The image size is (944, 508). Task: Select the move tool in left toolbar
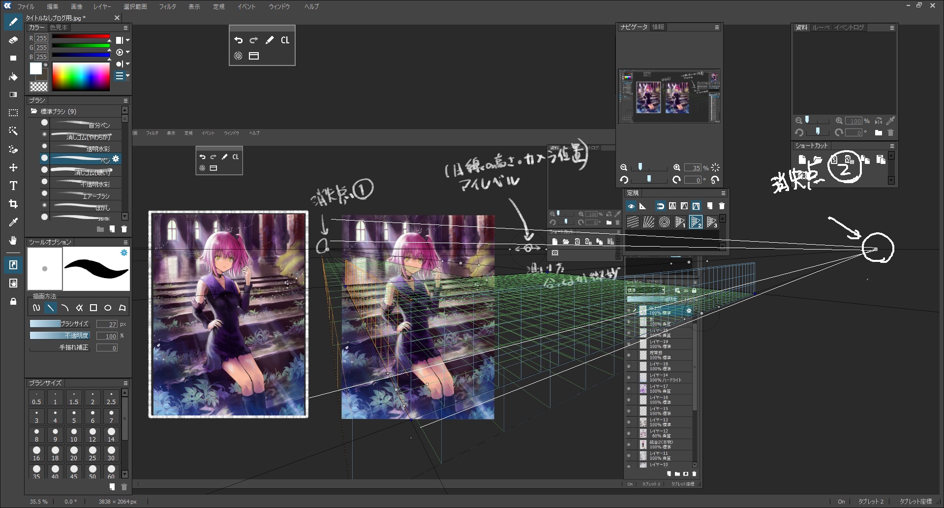(x=13, y=167)
